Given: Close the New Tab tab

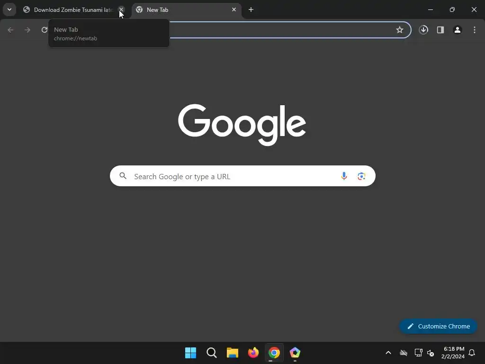Looking at the screenshot, I should click(x=234, y=9).
